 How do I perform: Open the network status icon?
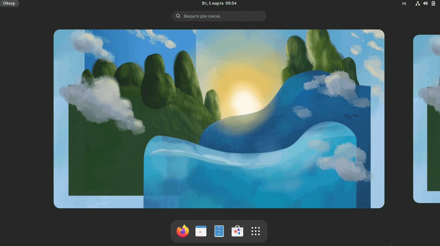click(x=418, y=3)
